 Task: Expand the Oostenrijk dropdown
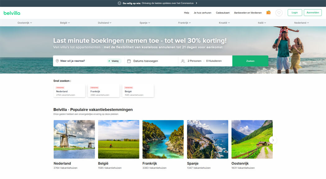(x=25, y=23)
